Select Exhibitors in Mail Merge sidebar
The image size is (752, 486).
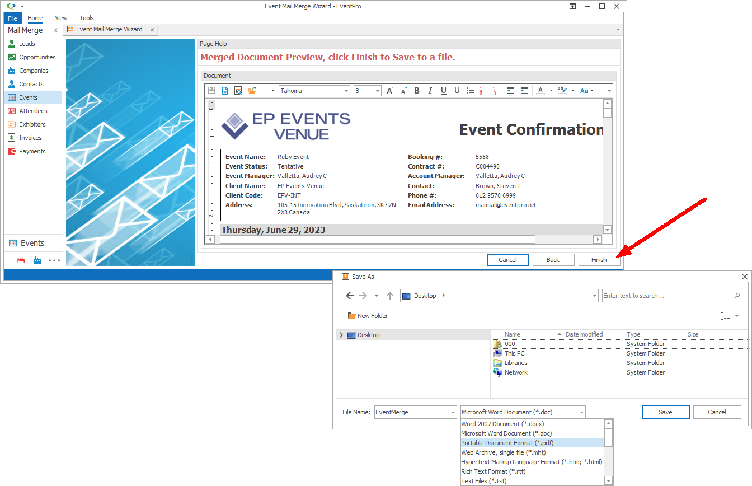[x=33, y=124]
